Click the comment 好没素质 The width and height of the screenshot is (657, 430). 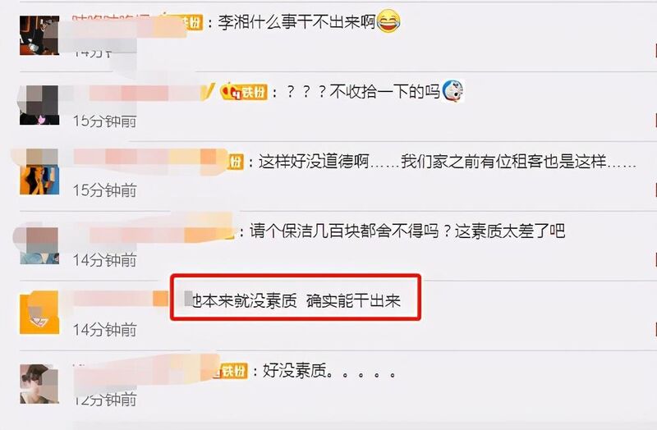point(329,371)
